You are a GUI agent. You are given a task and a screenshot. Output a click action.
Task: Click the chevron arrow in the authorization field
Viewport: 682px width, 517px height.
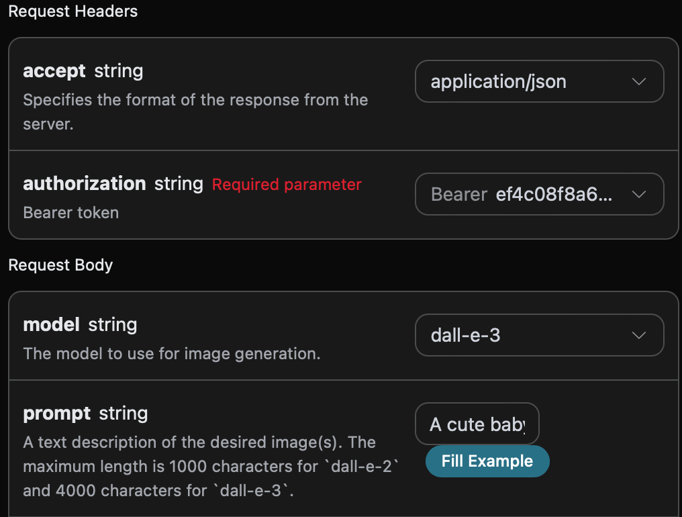[639, 195]
